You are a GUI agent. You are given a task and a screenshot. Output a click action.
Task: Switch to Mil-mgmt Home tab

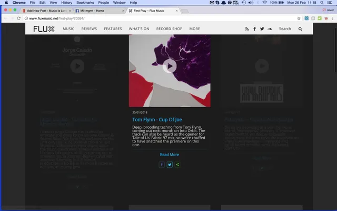(100, 11)
